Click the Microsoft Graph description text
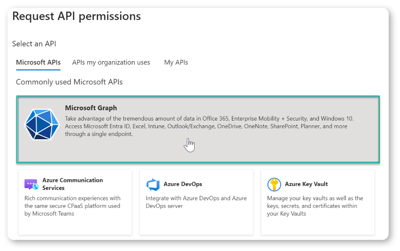The height and width of the screenshot is (251, 400). pos(207,126)
